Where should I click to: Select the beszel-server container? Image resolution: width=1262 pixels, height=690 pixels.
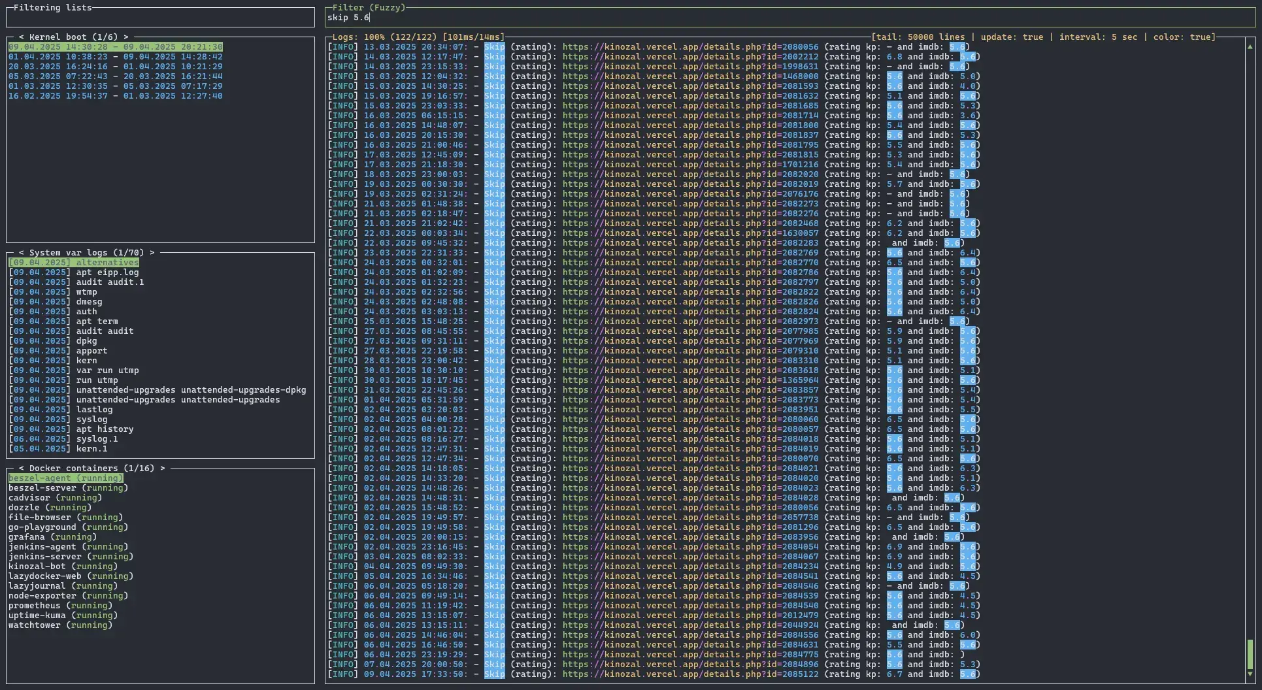point(69,488)
